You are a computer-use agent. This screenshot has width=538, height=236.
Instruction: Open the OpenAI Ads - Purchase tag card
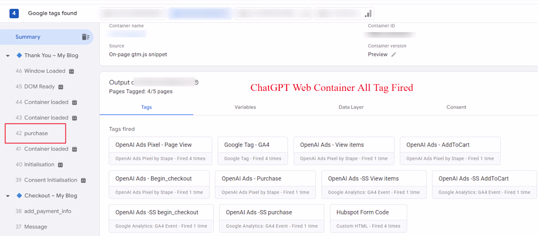click(265, 185)
